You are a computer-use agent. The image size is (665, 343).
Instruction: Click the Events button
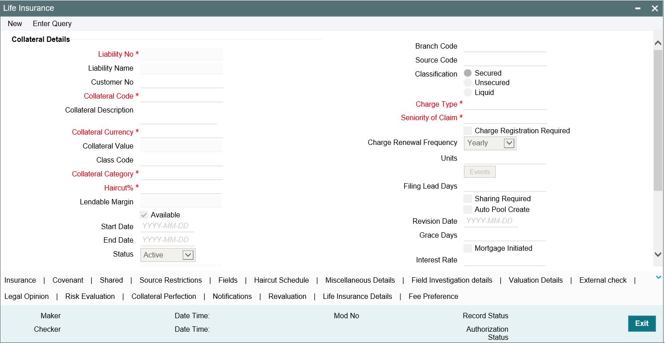(480, 171)
